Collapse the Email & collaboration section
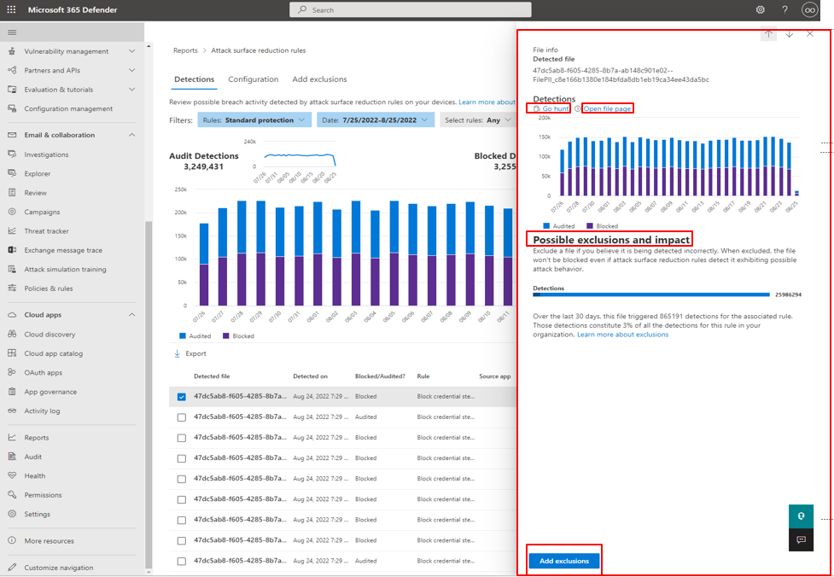The image size is (834, 577). coord(131,135)
